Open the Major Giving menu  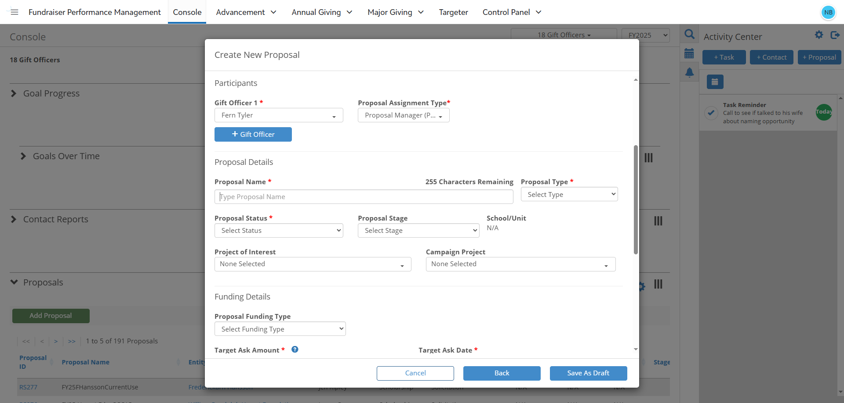(x=395, y=12)
